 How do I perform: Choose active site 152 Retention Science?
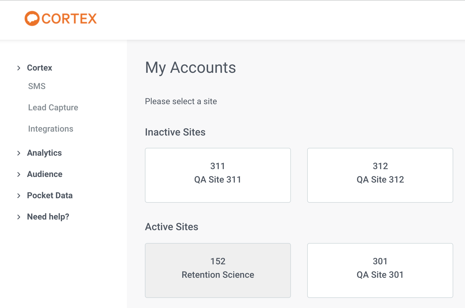[218, 270]
